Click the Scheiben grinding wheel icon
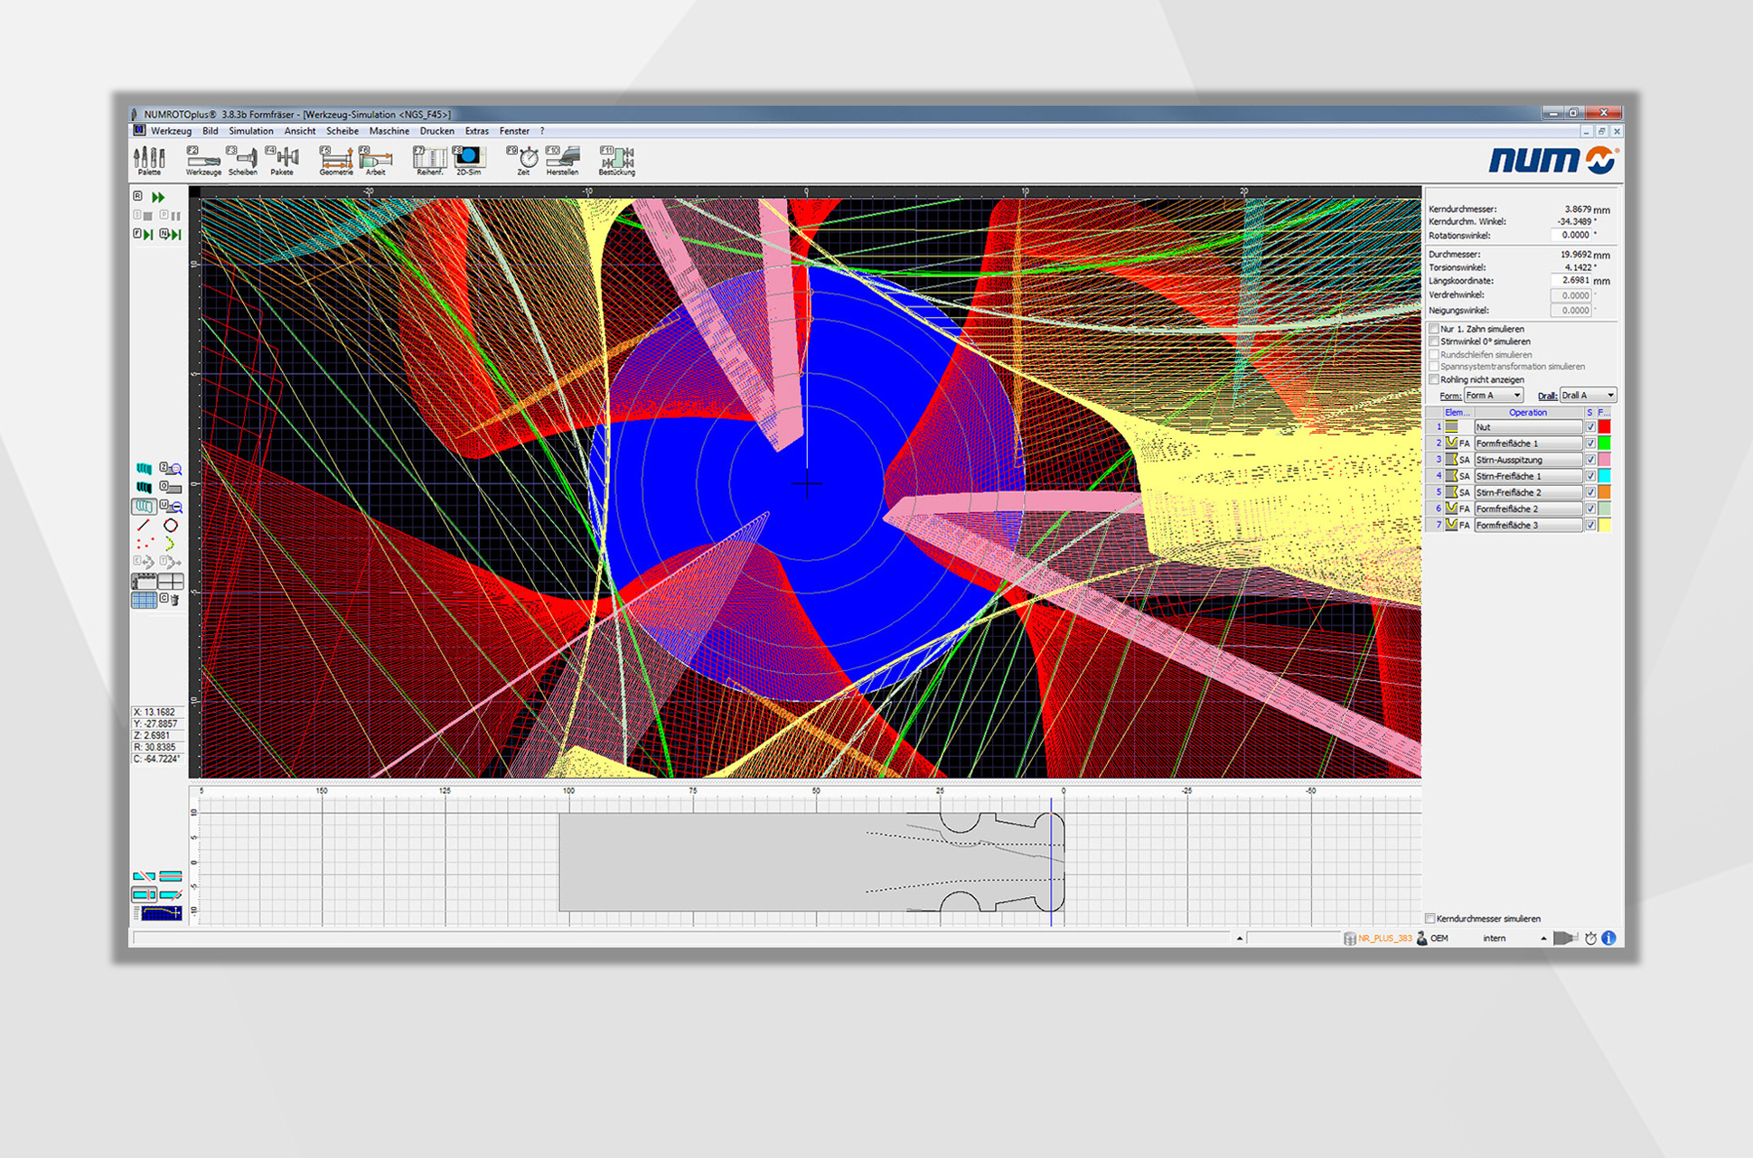Screen dimensions: 1753x1158 tap(242, 159)
